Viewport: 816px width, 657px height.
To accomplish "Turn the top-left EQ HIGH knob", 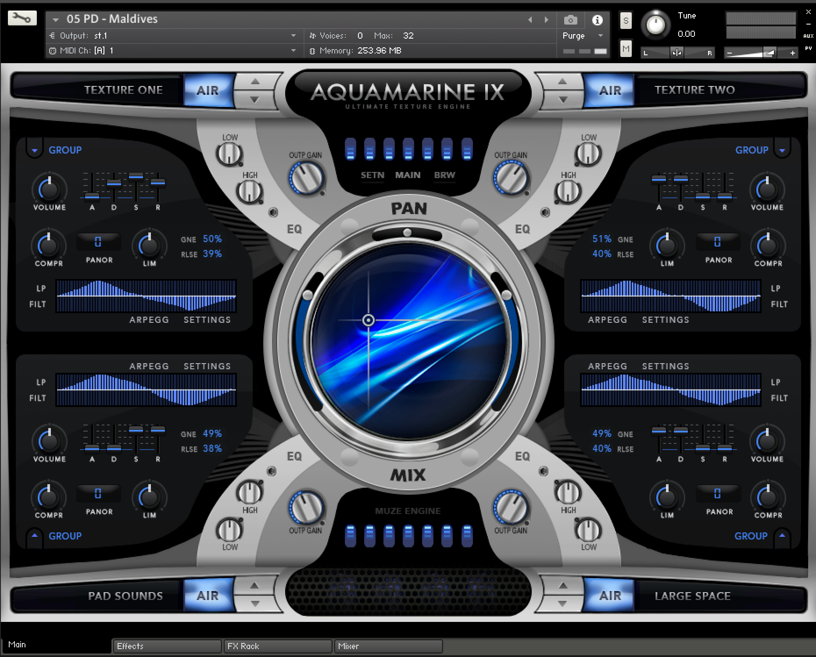I will pos(249,192).
